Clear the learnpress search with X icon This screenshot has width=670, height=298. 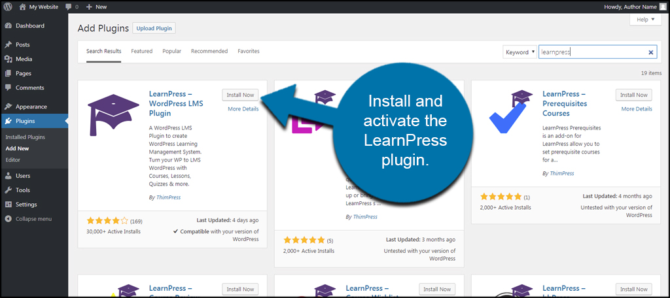coord(651,52)
